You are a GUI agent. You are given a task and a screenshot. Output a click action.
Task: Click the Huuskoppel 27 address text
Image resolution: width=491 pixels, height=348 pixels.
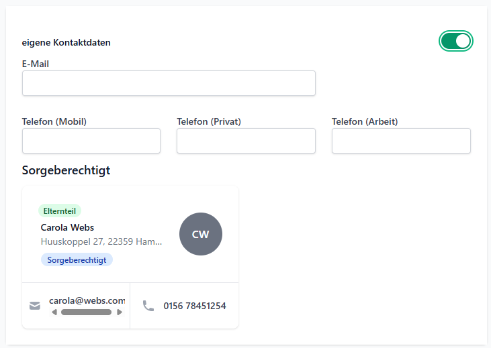point(101,241)
